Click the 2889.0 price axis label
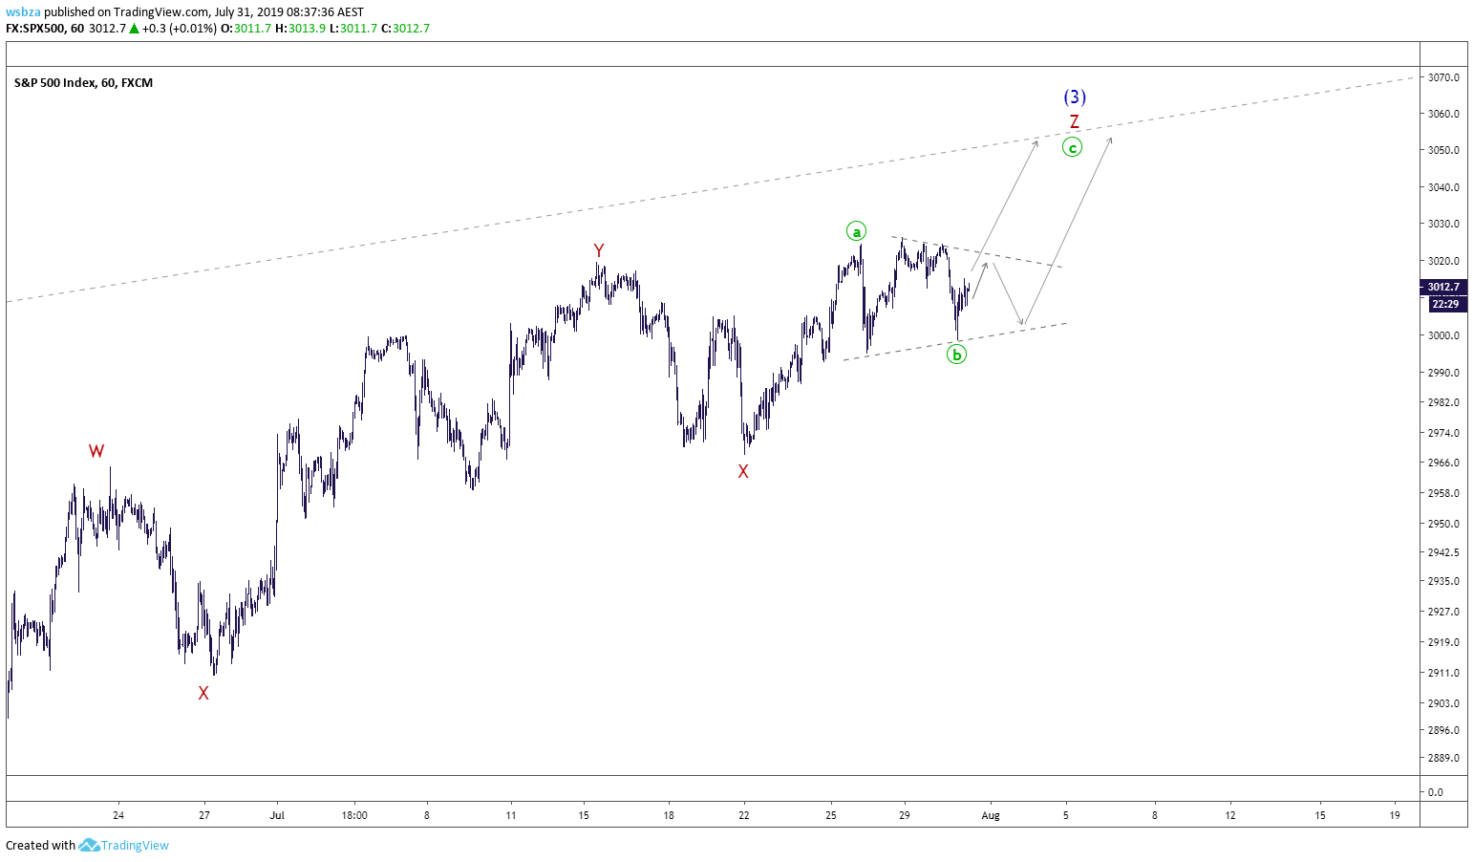This screenshot has height=862, width=1474. pos(1443,758)
